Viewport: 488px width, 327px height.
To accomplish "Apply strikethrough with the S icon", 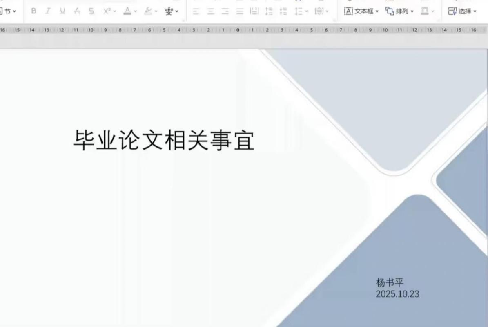I will pos(91,11).
